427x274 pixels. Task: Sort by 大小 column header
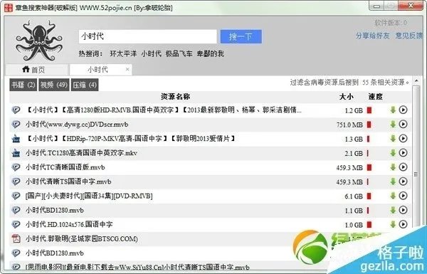coord(346,97)
